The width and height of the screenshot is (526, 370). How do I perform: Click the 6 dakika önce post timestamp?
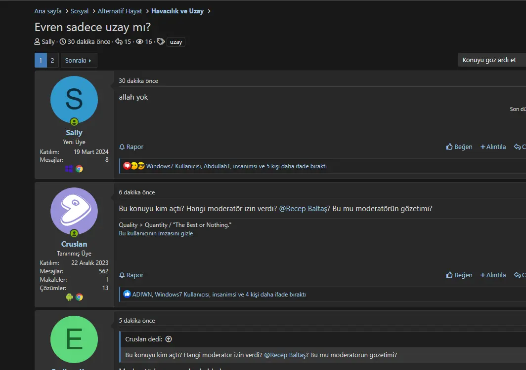point(137,192)
